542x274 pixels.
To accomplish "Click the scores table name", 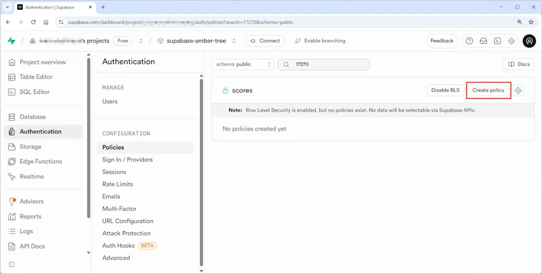I will [242, 91].
